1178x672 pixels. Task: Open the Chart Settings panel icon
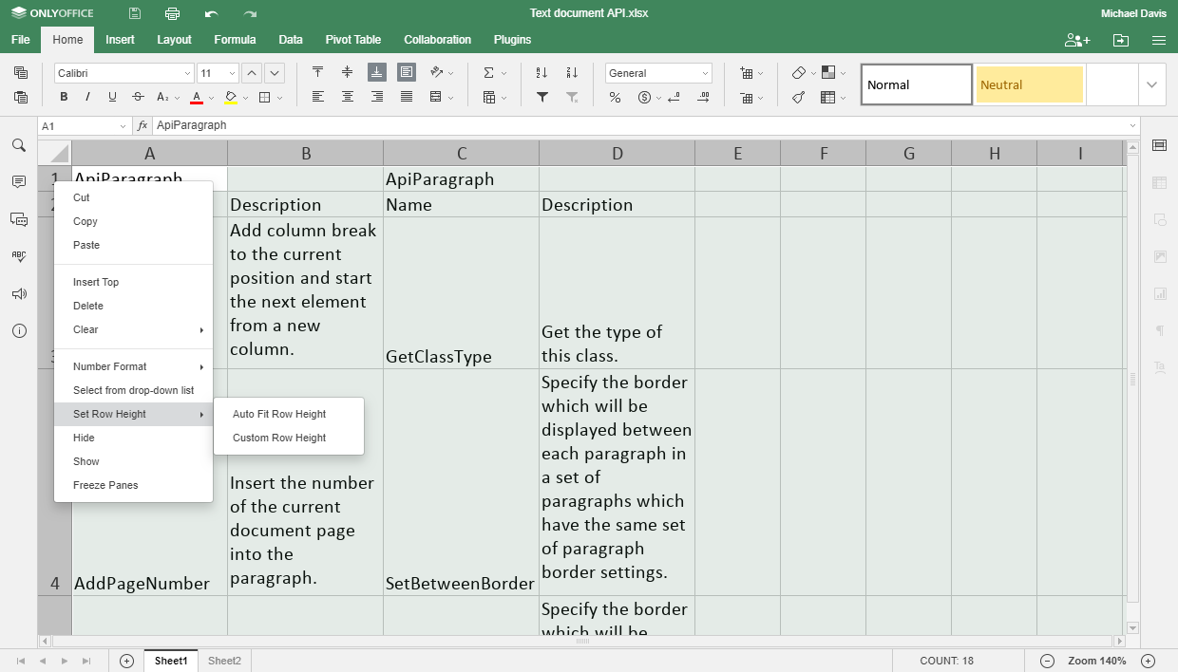(1159, 293)
